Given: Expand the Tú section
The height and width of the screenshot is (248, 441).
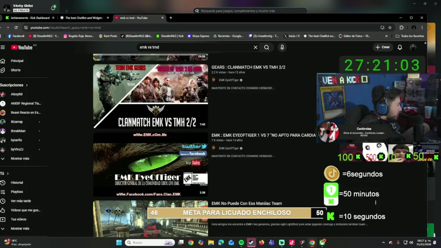Looking at the screenshot, I should point(8,174).
